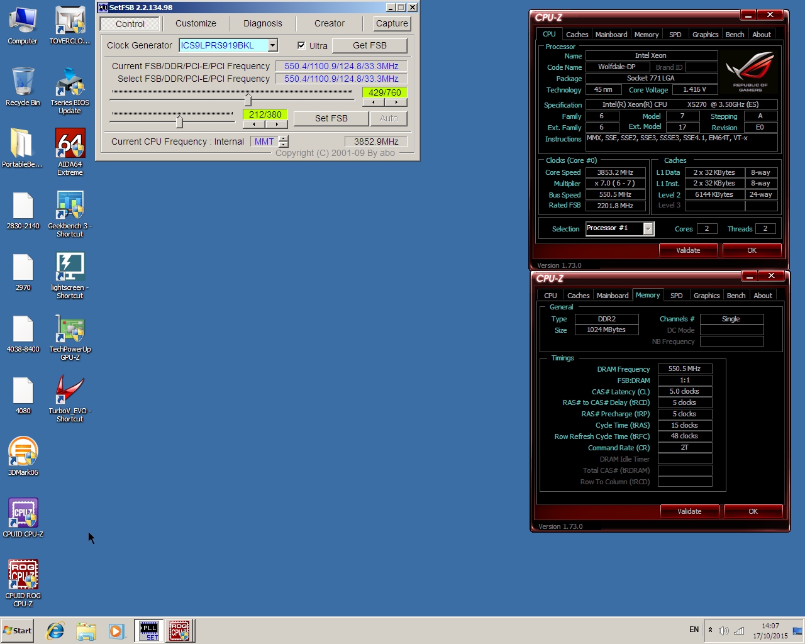The width and height of the screenshot is (805, 644).
Task: Click the MMT spinner control
Action: [x=284, y=142]
